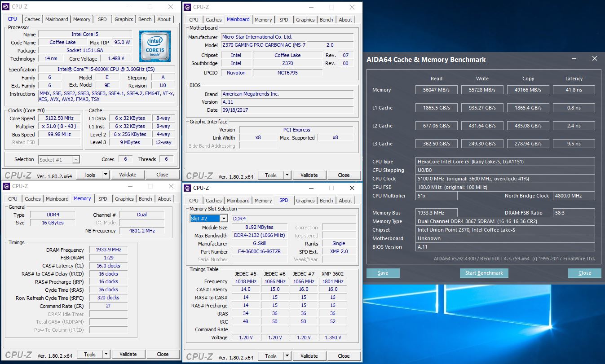Click the Intel Core i5 logo badge

click(x=155, y=46)
